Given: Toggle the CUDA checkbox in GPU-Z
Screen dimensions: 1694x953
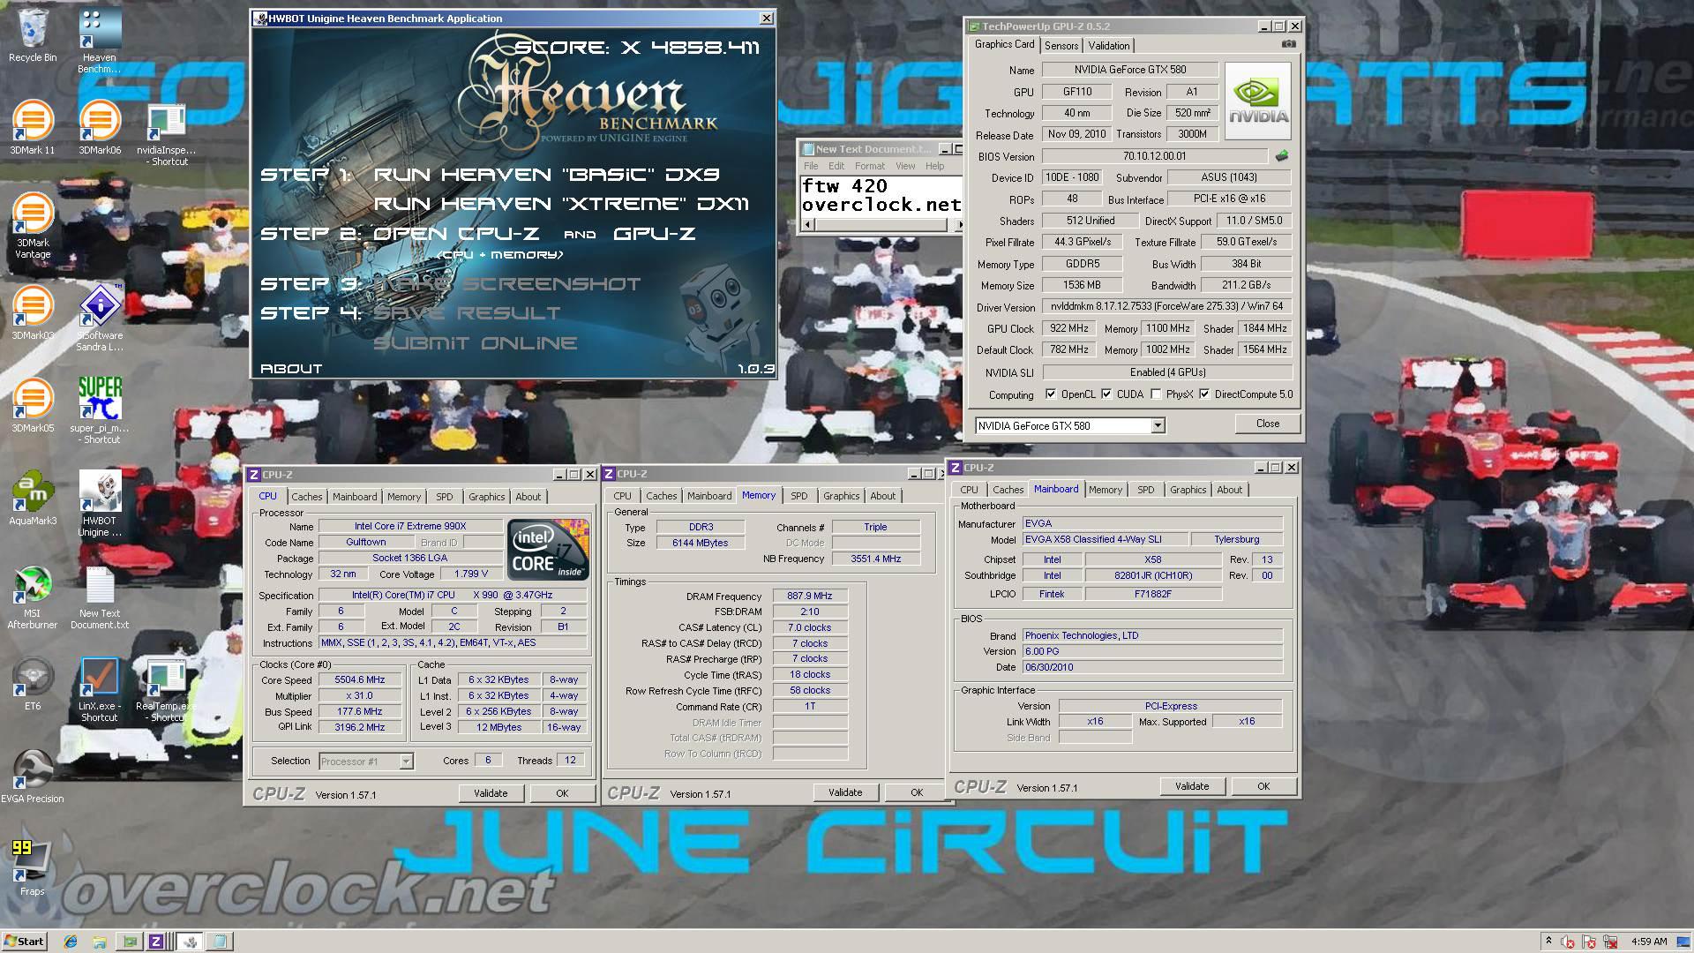Looking at the screenshot, I should point(1106,394).
